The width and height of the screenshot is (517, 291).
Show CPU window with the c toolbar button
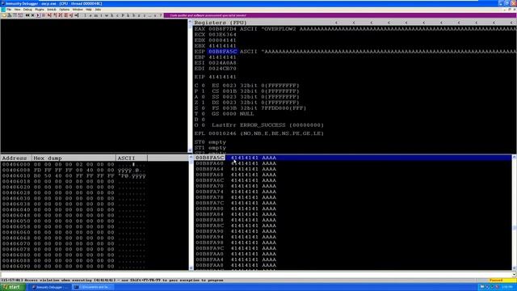[x=117, y=15]
